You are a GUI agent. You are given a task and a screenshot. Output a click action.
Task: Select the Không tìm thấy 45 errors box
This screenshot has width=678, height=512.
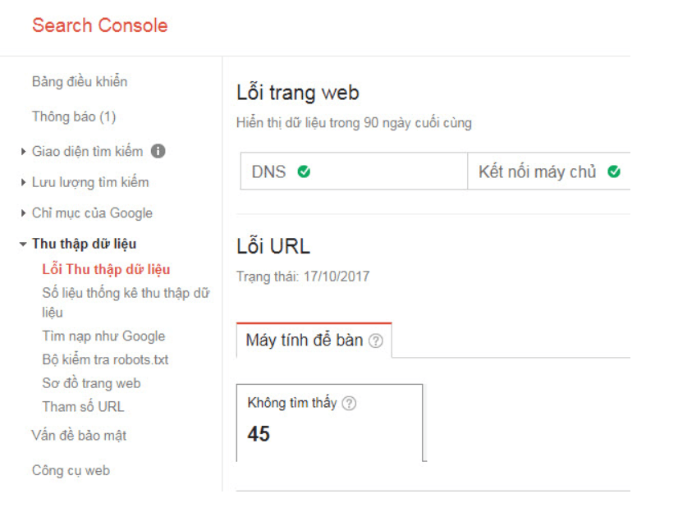[329, 422]
